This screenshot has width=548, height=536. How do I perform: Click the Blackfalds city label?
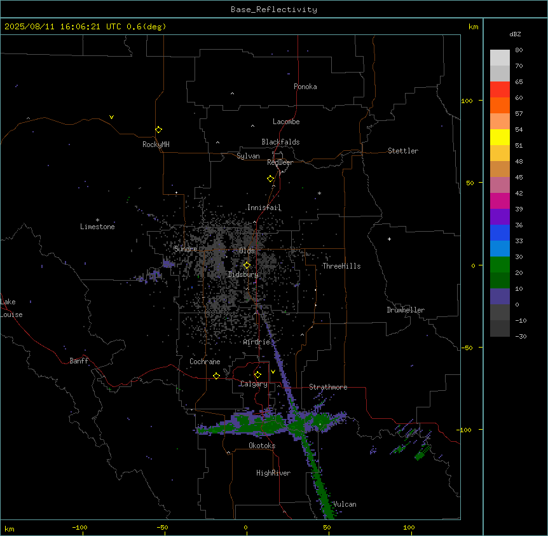[x=280, y=142]
